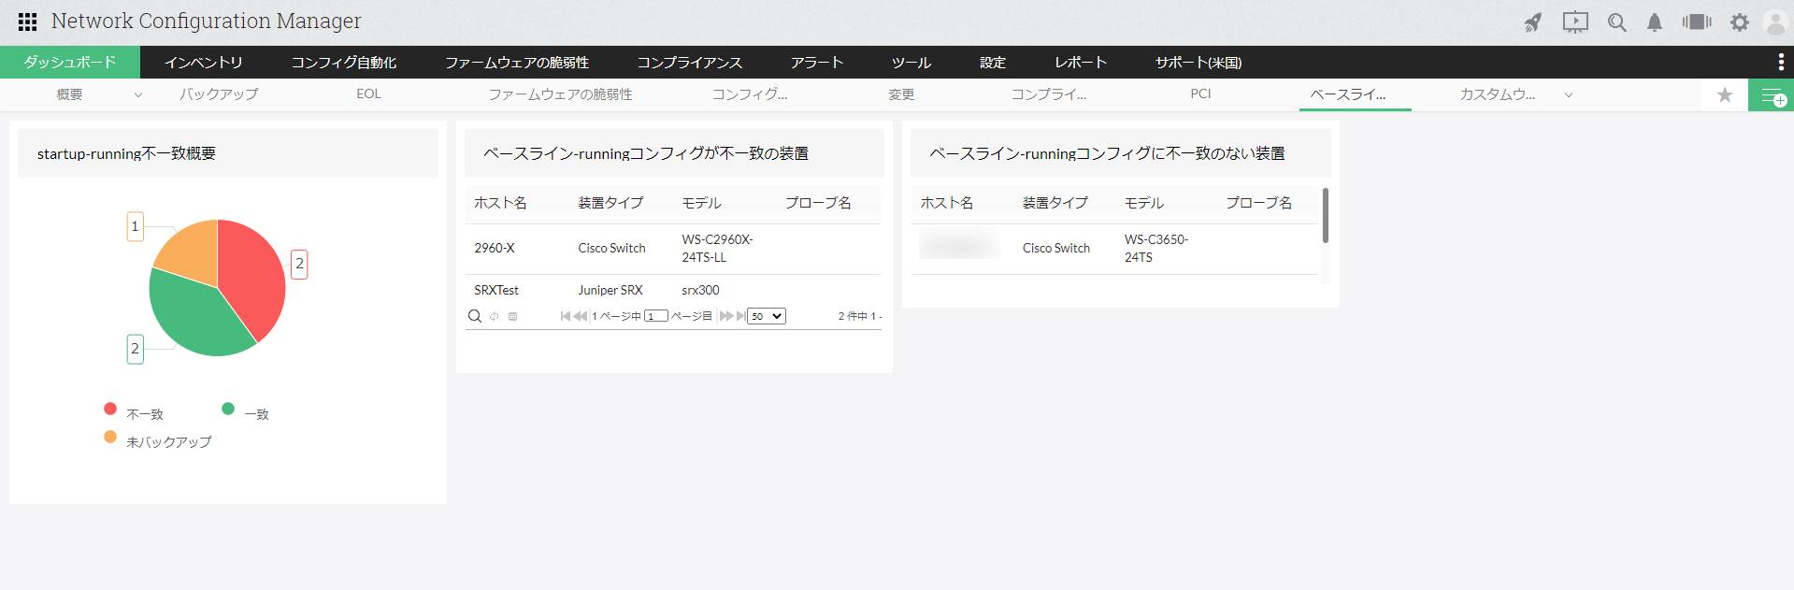Open the presentation screen icon

coord(1575,22)
